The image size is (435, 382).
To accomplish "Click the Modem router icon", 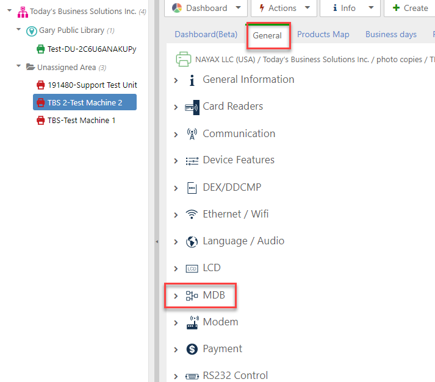I will (x=192, y=322).
